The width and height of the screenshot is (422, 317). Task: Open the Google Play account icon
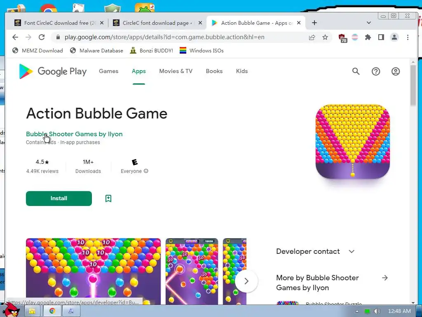coord(395,71)
